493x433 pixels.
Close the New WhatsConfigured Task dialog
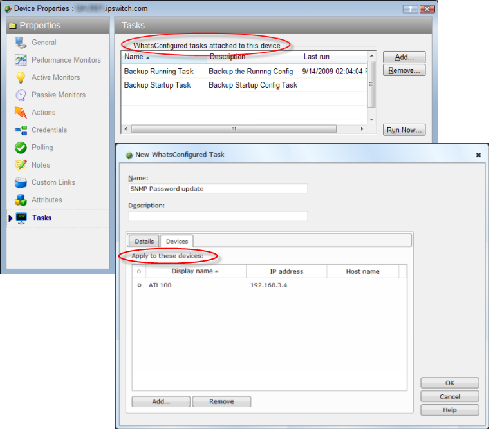(478, 155)
